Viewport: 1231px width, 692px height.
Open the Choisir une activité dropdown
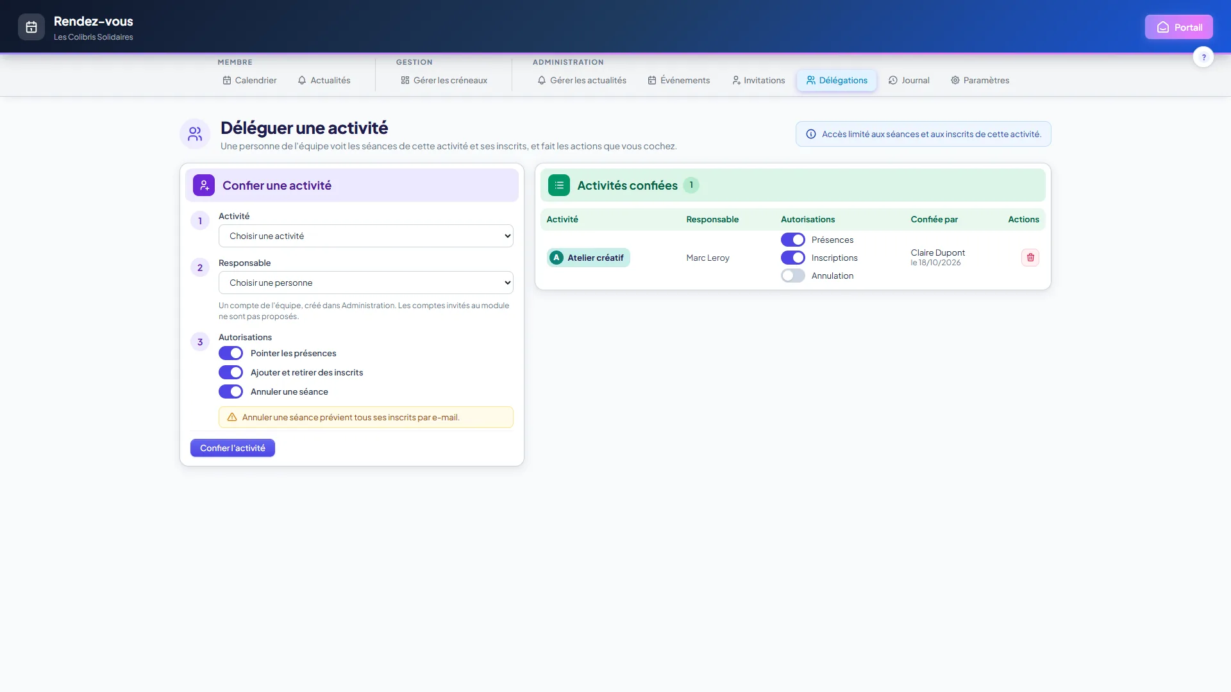(x=366, y=236)
